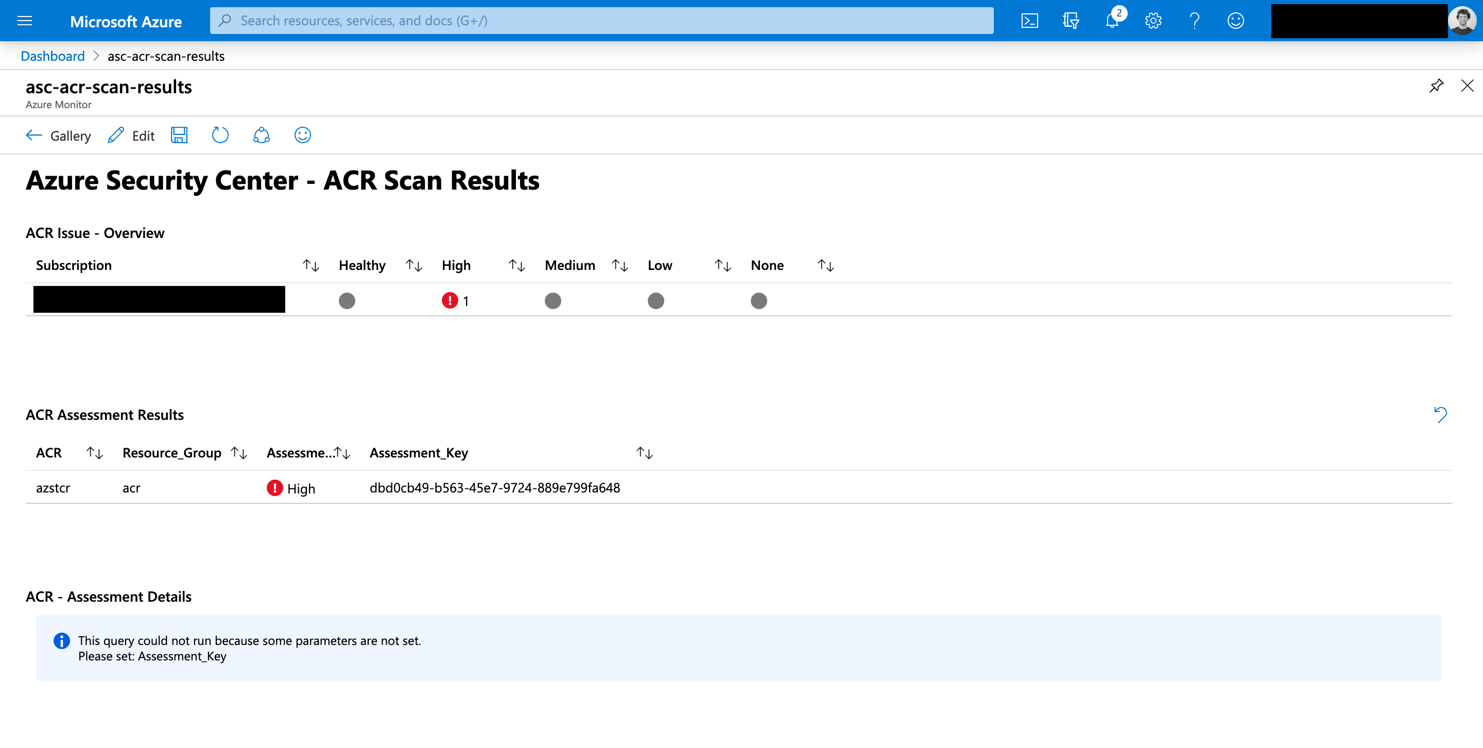
Task: Open the Azure Cloud Shell icon
Action: (x=1029, y=21)
